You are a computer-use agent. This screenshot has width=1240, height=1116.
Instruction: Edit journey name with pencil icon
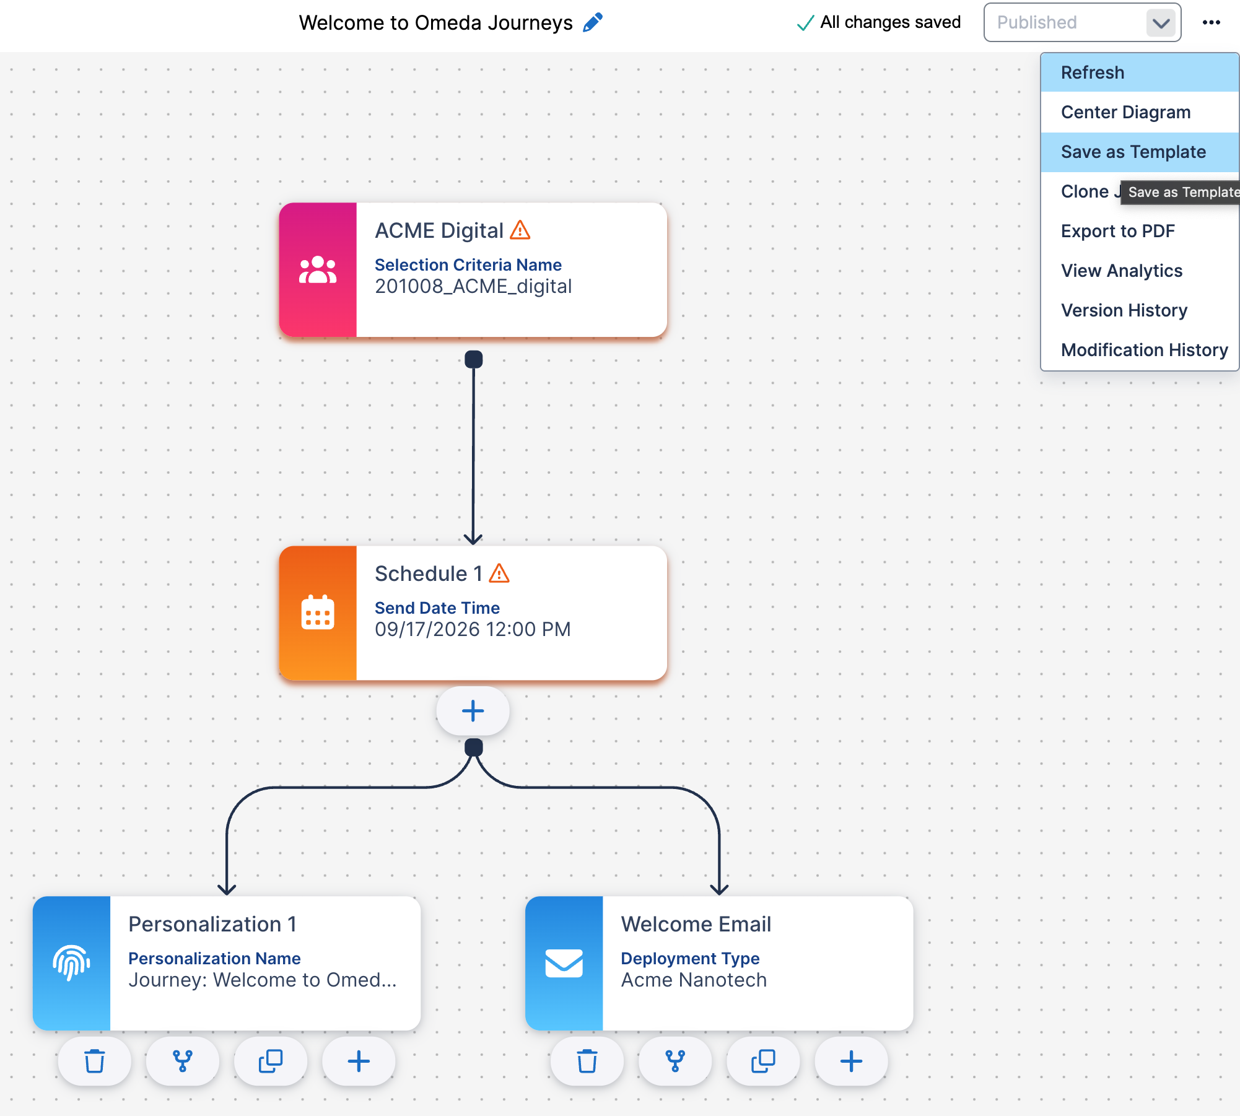[593, 23]
